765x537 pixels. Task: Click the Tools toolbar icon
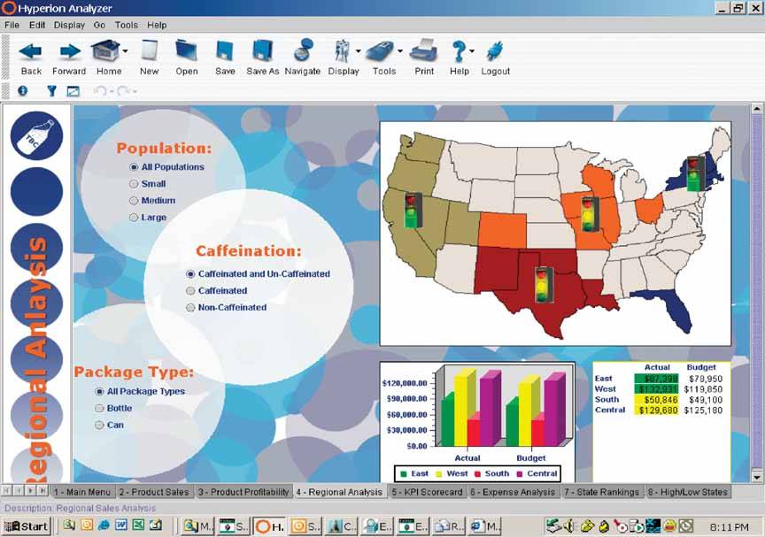pos(381,51)
